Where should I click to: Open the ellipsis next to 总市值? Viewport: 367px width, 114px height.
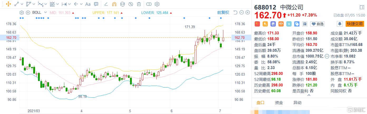(x=327, y=56)
